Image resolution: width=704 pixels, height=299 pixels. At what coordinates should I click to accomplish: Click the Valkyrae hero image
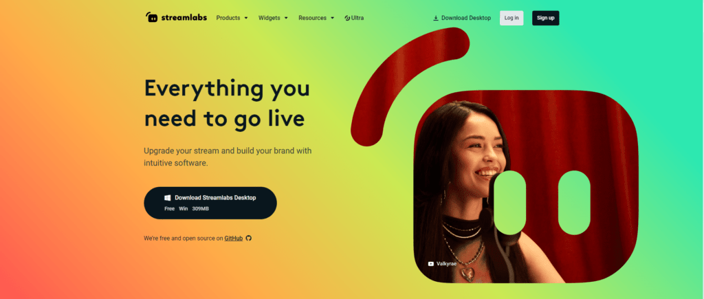(525, 186)
